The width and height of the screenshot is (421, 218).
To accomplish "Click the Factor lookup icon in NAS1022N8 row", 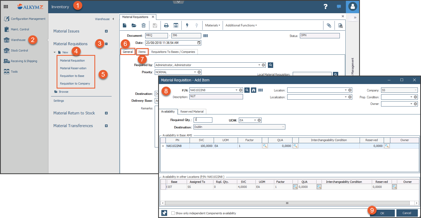I will coord(265,146).
